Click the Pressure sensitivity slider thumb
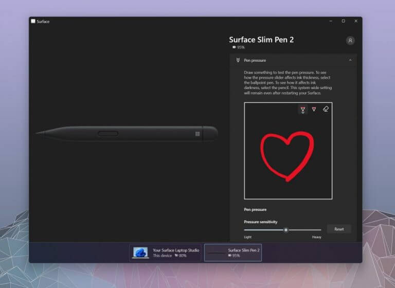 [x=285, y=230]
